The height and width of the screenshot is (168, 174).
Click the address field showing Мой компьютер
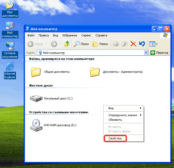click(92, 53)
